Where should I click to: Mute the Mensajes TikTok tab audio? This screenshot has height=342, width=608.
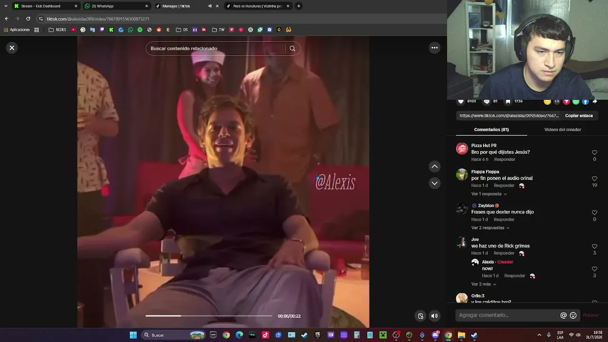209,6
